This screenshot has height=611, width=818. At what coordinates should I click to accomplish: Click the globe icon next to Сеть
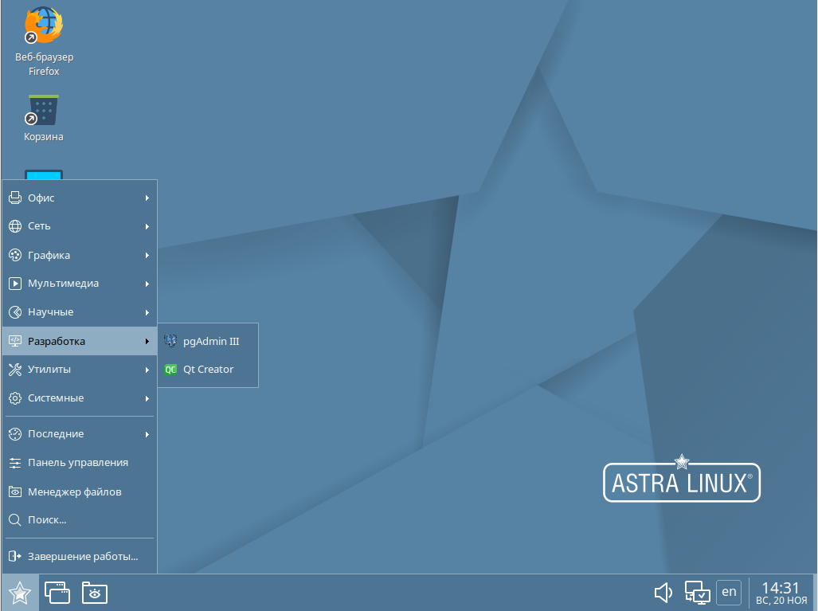pos(15,226)
